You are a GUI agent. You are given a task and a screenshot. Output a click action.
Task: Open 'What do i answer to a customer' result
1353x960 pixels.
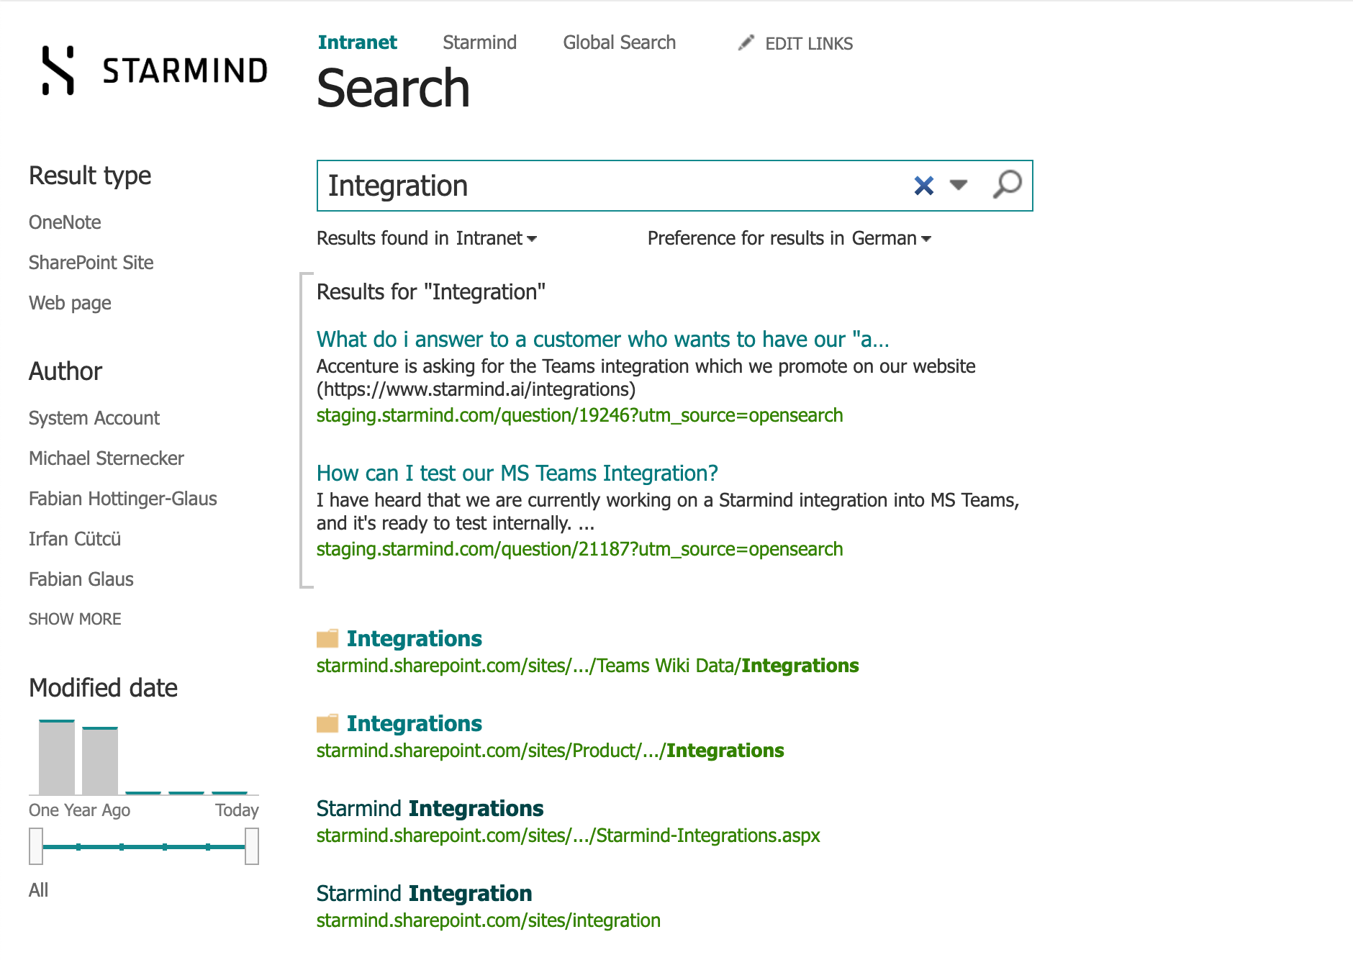pyautogui.click(x=603, y=339)
